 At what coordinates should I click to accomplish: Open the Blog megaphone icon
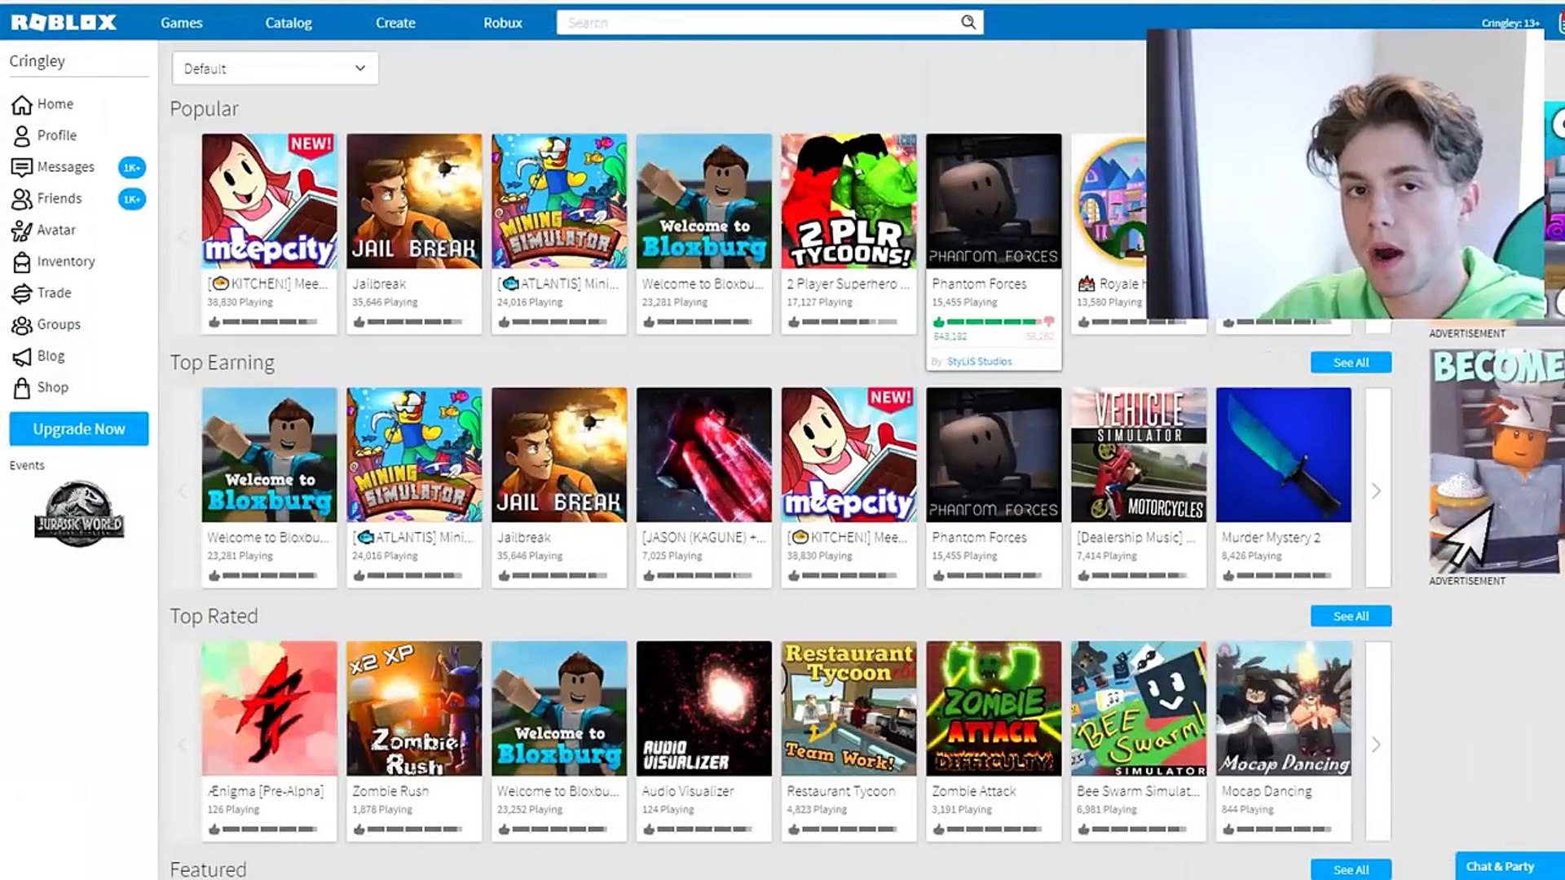click(22, 356)
